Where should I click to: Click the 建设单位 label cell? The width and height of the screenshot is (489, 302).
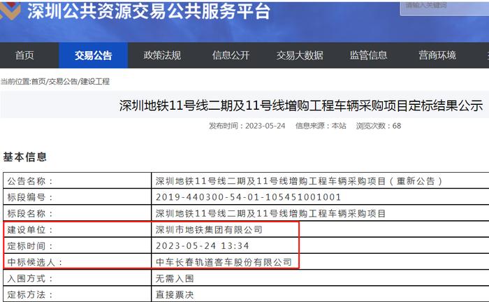[78, 229]
